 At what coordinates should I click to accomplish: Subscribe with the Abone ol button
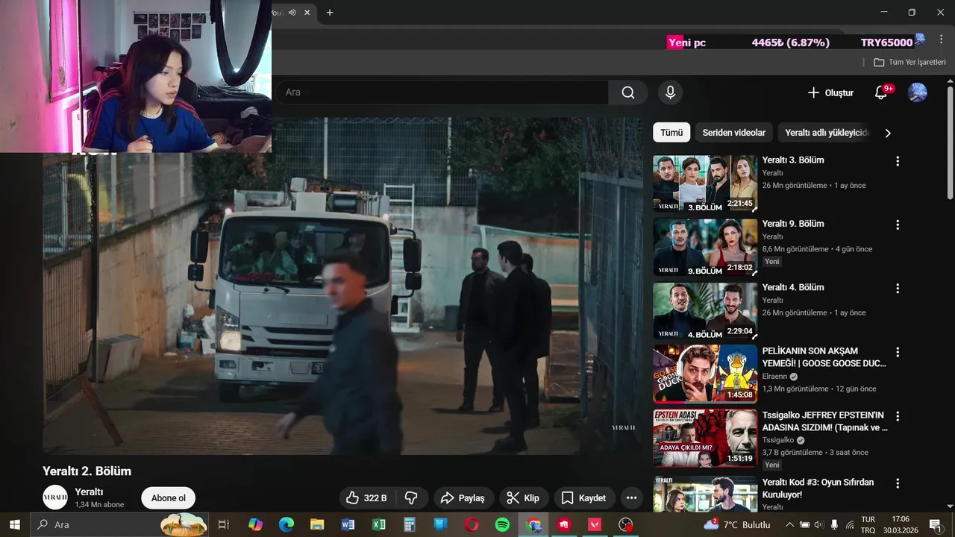click(169, 498)
